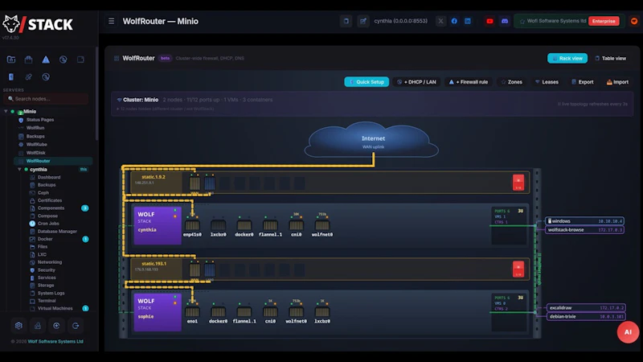Click the Search nodes input field
The height and width of the screenshot is (362, 643).
(x=46, y=98)
